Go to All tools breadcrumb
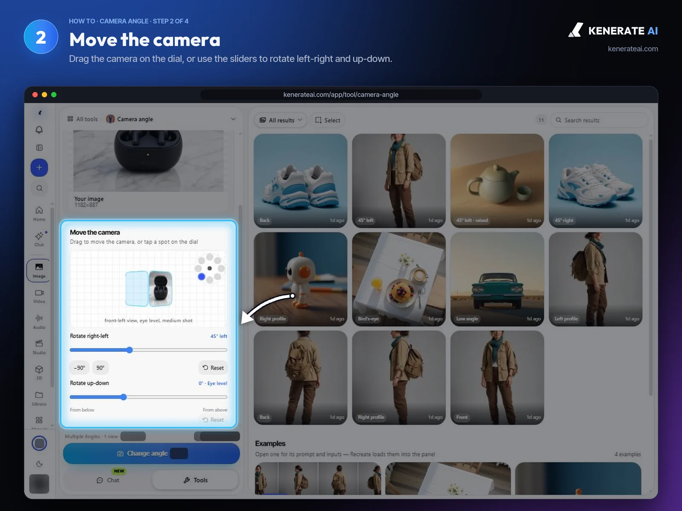The width and height of the screenshot is (682, 511). (83, 119)
